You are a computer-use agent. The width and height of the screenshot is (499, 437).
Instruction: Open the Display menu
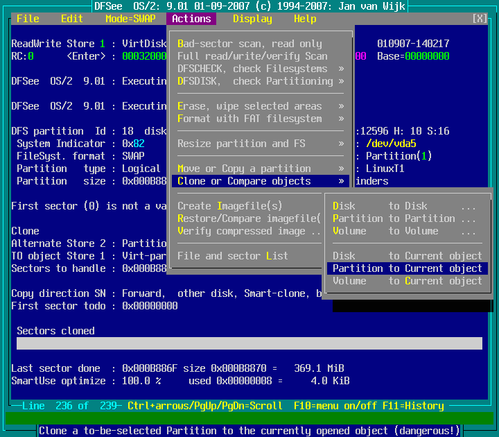(252, 19)
